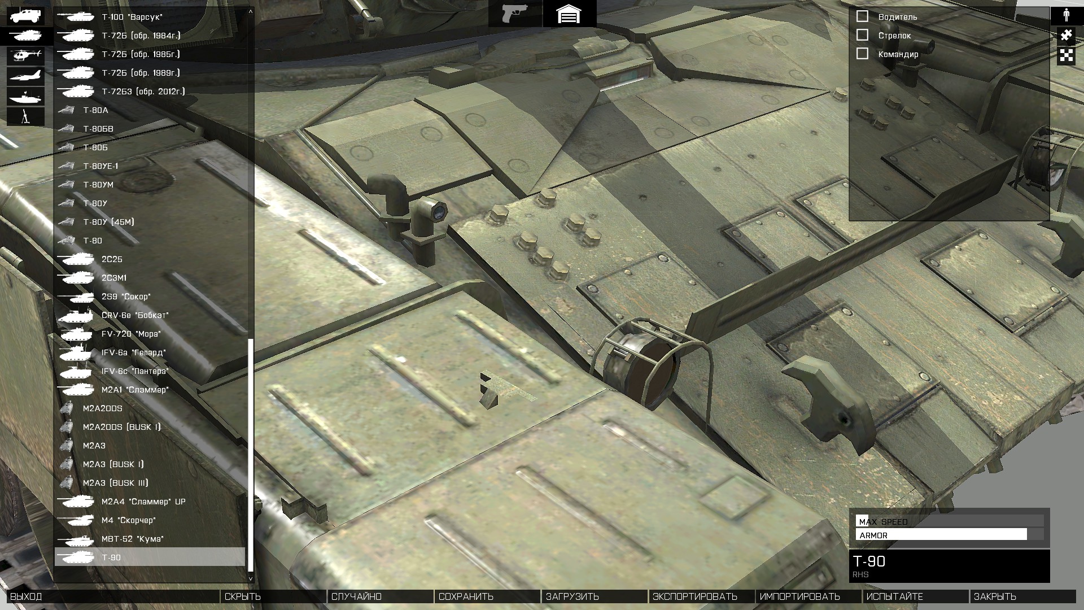Open the Helicopters category icon
This screenshot has width=1084, height=610.
(25, 55)
